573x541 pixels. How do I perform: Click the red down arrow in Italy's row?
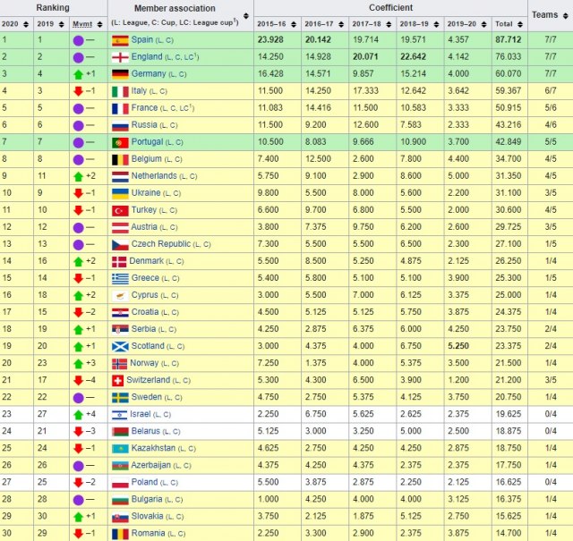[x=79, y=91]
